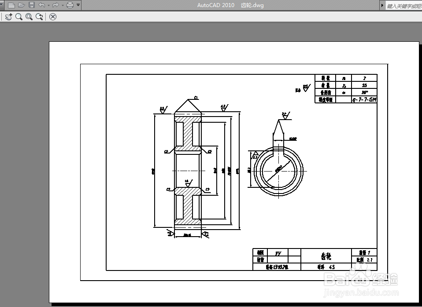The height and width of the screenshot is (307, 422).
Task: Open the application menu dropdown arrow
Action: point(1,5)
